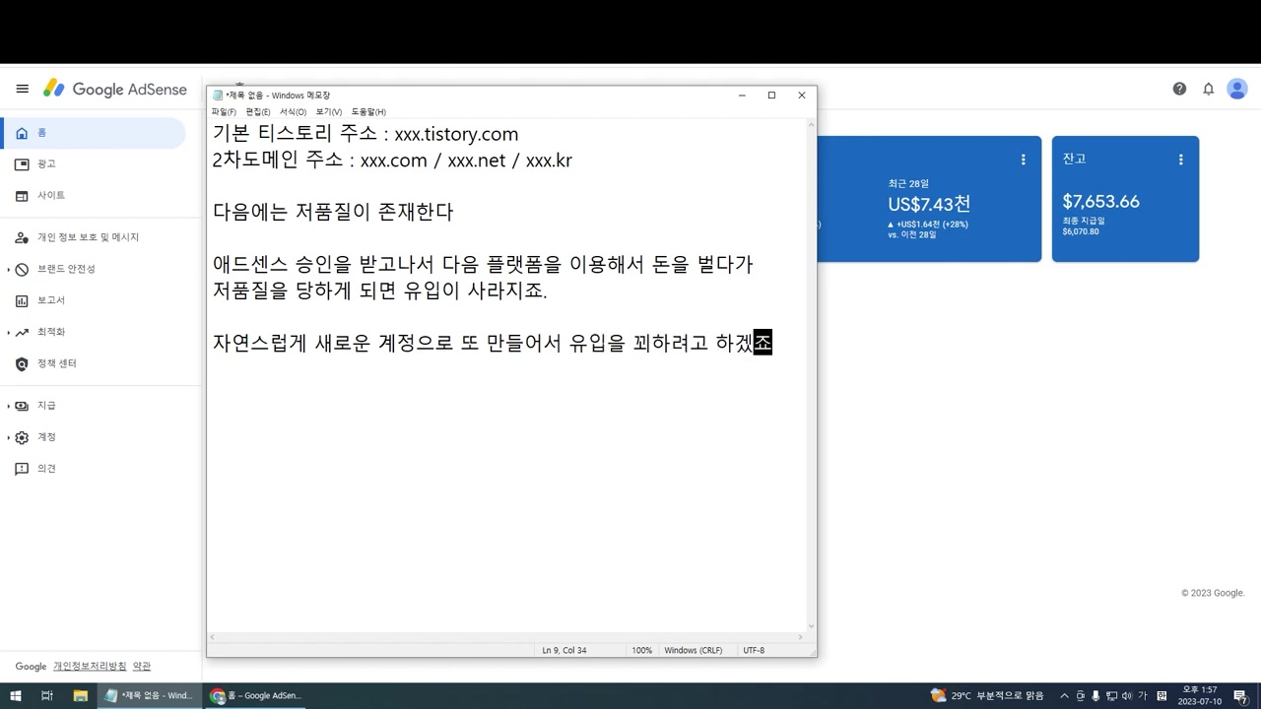The width and height of the screenshot is (1261, 709).
Task: Open the weather widget showing 29°C
Action: coord(986,695)
